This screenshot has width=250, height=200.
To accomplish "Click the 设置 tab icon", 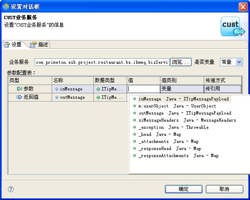I will click(7, 45).
